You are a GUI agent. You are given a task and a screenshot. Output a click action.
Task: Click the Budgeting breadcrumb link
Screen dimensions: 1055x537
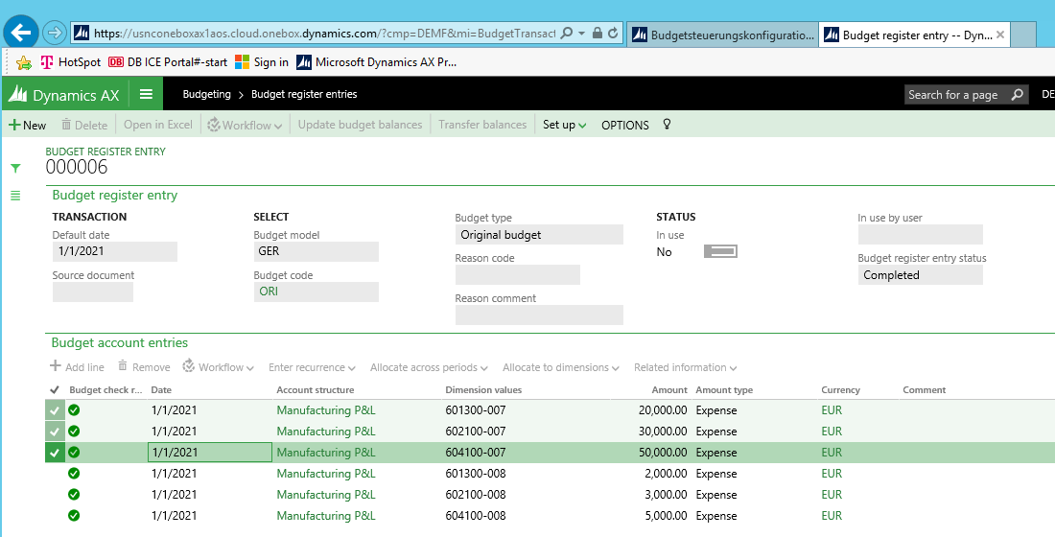206,94
